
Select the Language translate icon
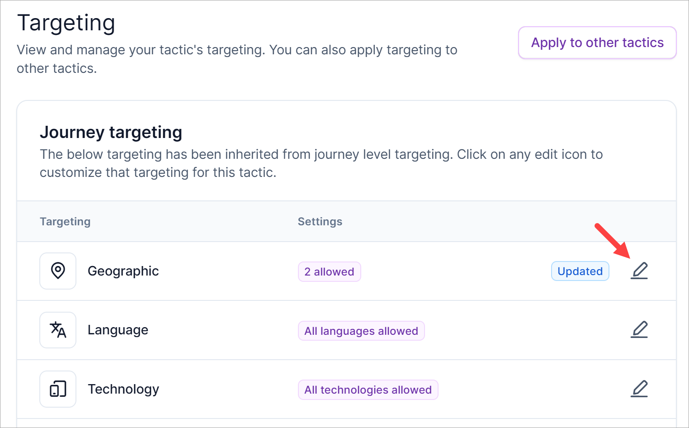pos(58,330)
